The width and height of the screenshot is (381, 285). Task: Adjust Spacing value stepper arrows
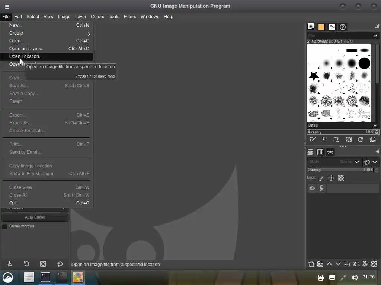pos(377,132)
